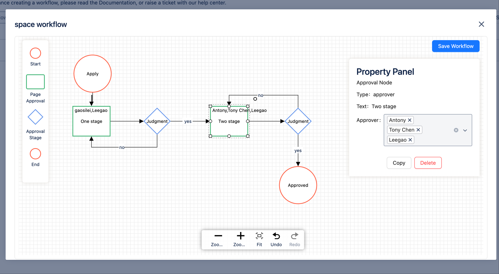Click the Zoom in plus icon
The image size is (499, 274).
click(240, 236)
